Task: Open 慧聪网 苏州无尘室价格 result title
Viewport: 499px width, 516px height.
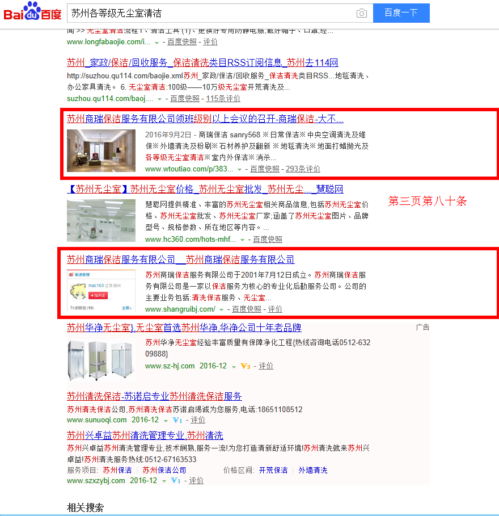Action: pos(205,189)
